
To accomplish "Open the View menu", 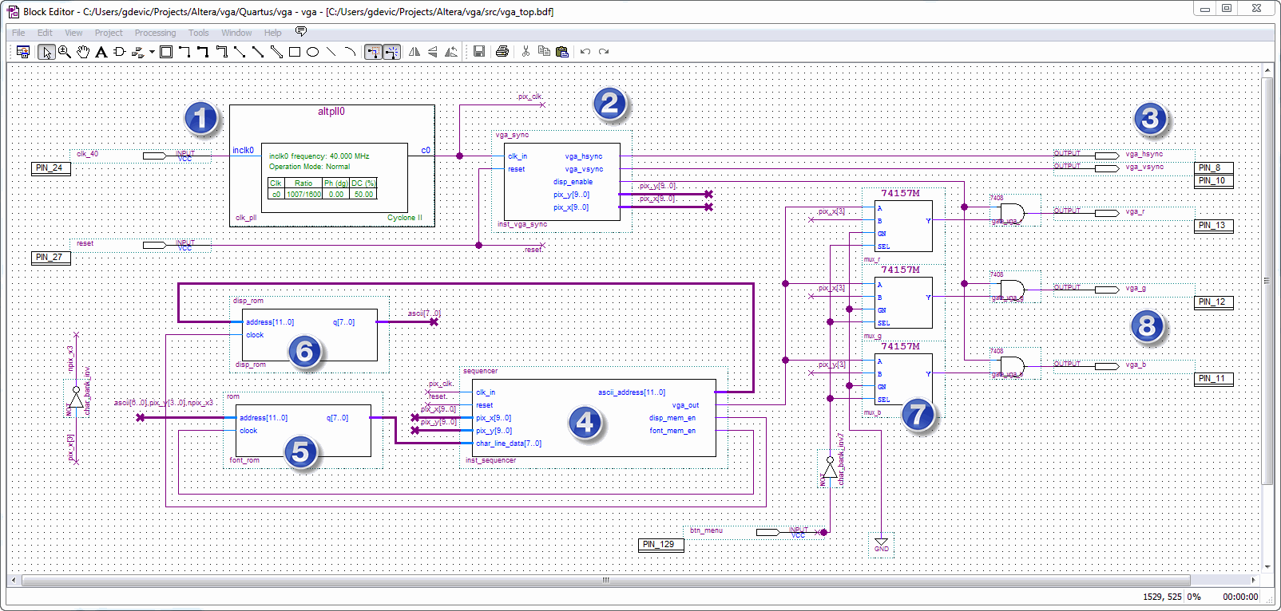I will [73, 33].
